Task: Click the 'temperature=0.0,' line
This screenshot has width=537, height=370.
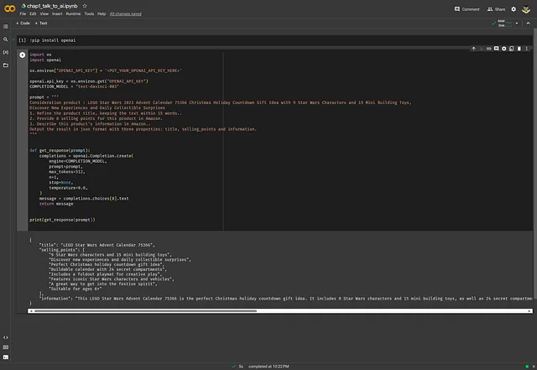Action: point(68,188)
